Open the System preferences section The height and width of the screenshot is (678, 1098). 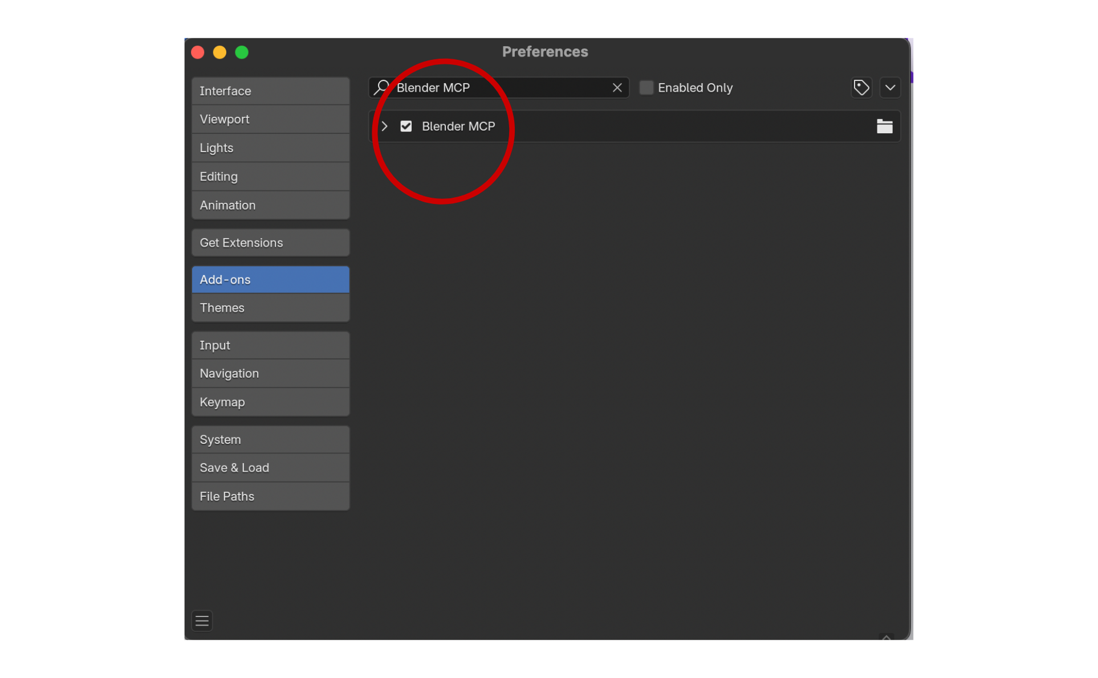pos(270,440)
